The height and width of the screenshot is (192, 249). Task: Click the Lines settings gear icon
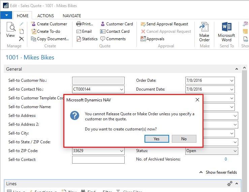tap(230, 184)
